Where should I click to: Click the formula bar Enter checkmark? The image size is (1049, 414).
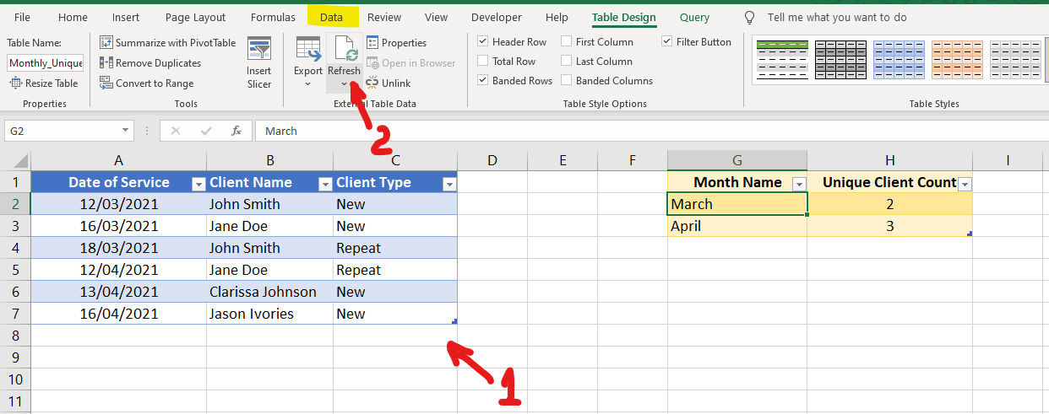pos(206,131)
